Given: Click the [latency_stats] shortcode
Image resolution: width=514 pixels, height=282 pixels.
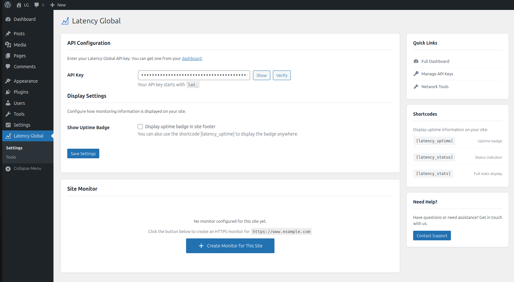Looking at the screenshot, I should point(433,174).
